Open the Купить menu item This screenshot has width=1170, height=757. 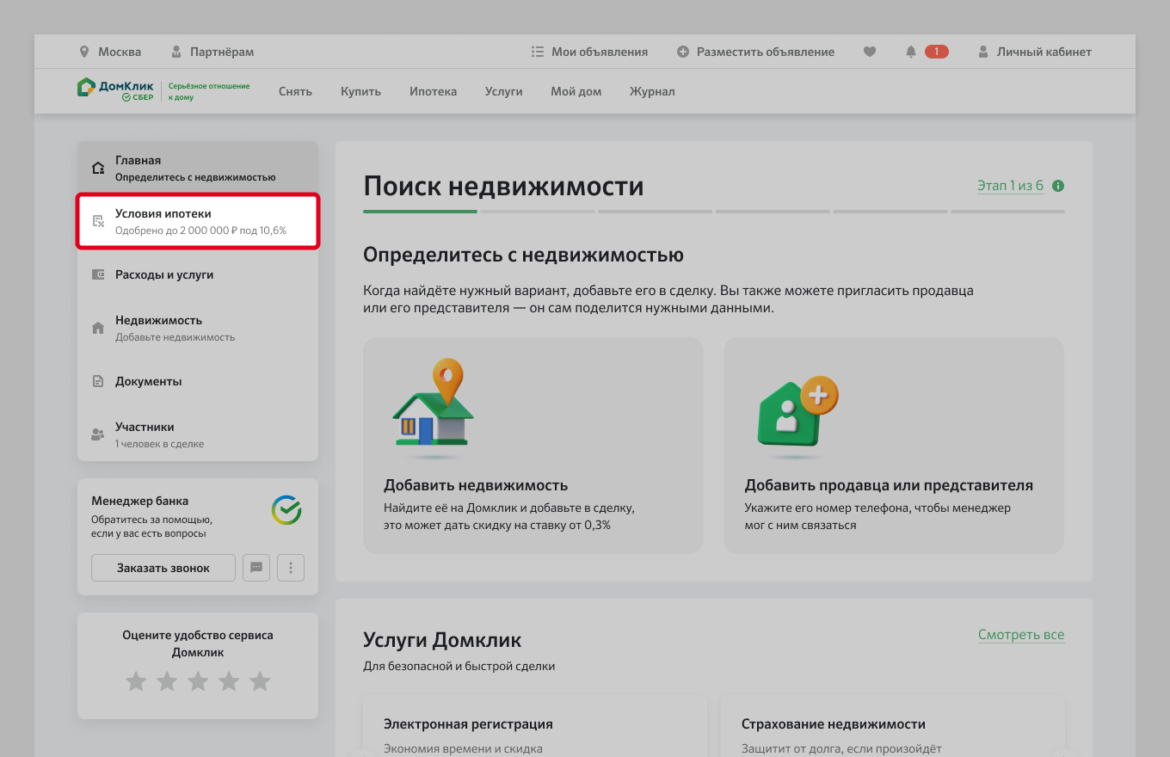360,91
